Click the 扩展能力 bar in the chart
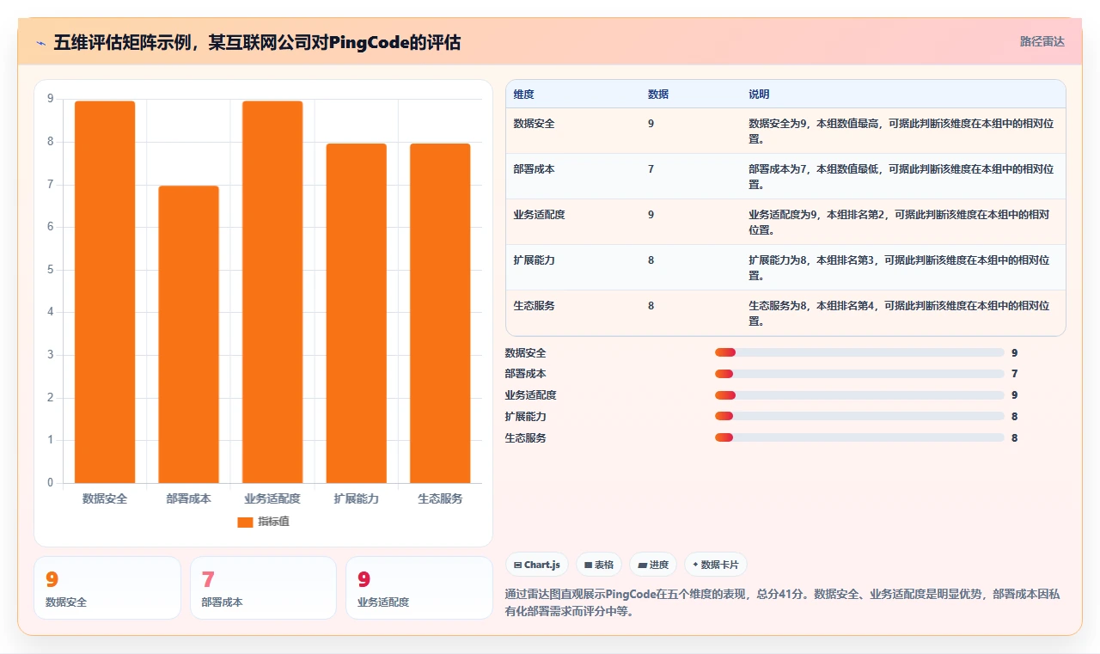Viewport: 1100px width, 654px height. pos(356,313)
